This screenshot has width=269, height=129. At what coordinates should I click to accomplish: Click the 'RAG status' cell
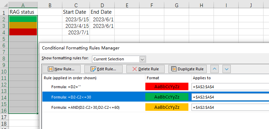coord(23,12)
